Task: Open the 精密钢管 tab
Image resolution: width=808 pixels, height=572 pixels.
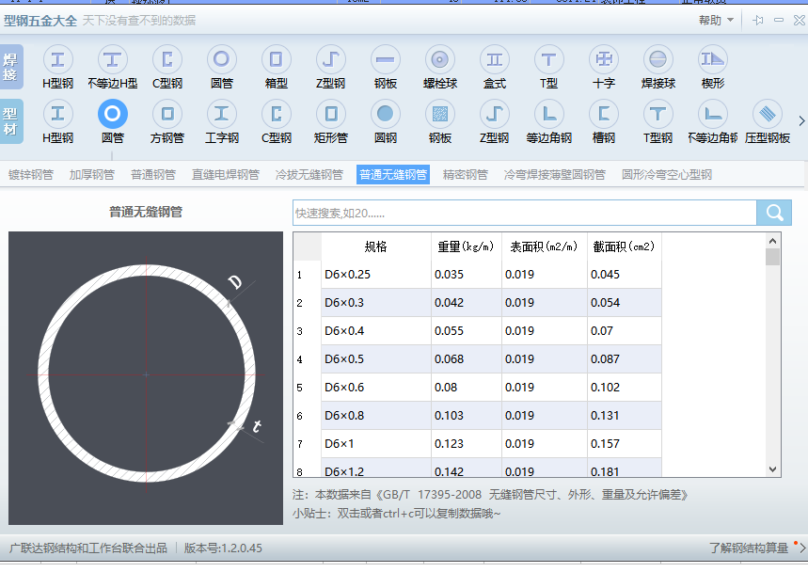Action: click(x=466, y=175)
